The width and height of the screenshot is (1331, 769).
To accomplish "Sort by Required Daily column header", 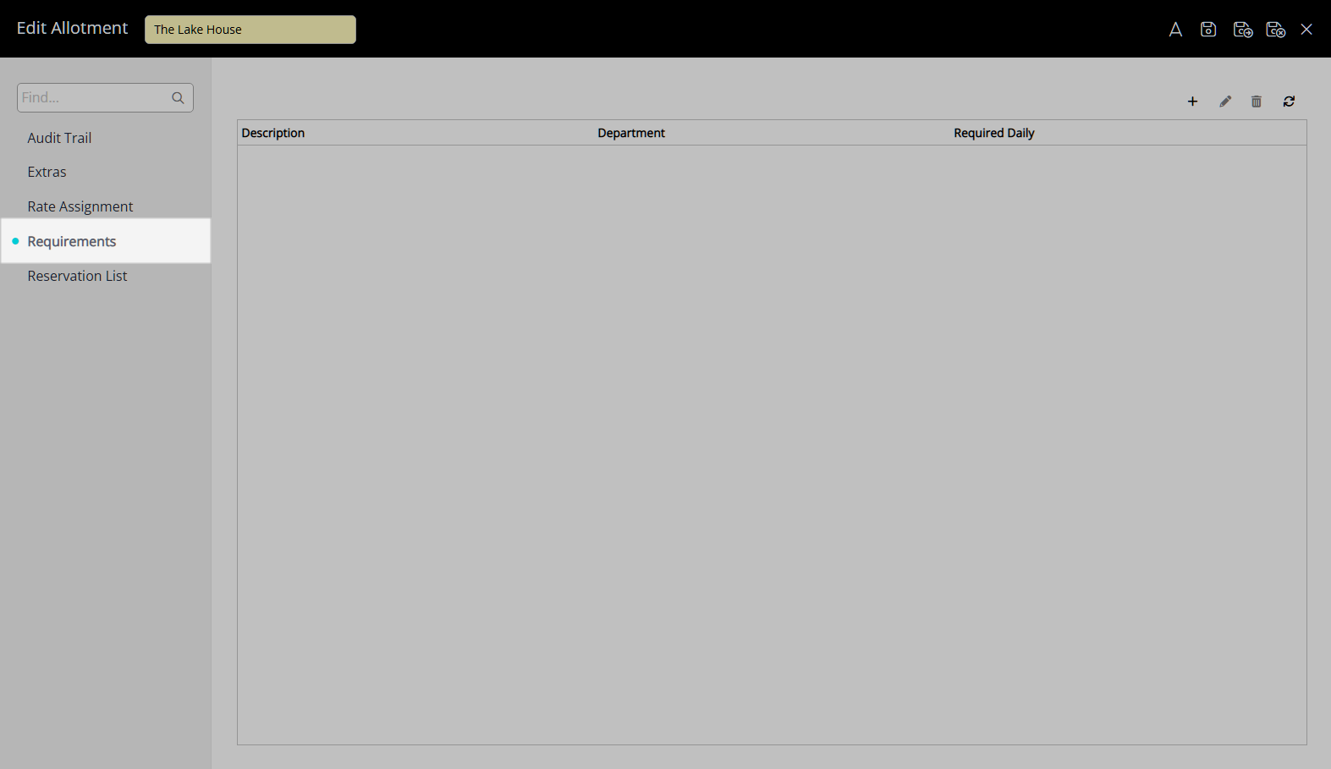I will 994,133.
